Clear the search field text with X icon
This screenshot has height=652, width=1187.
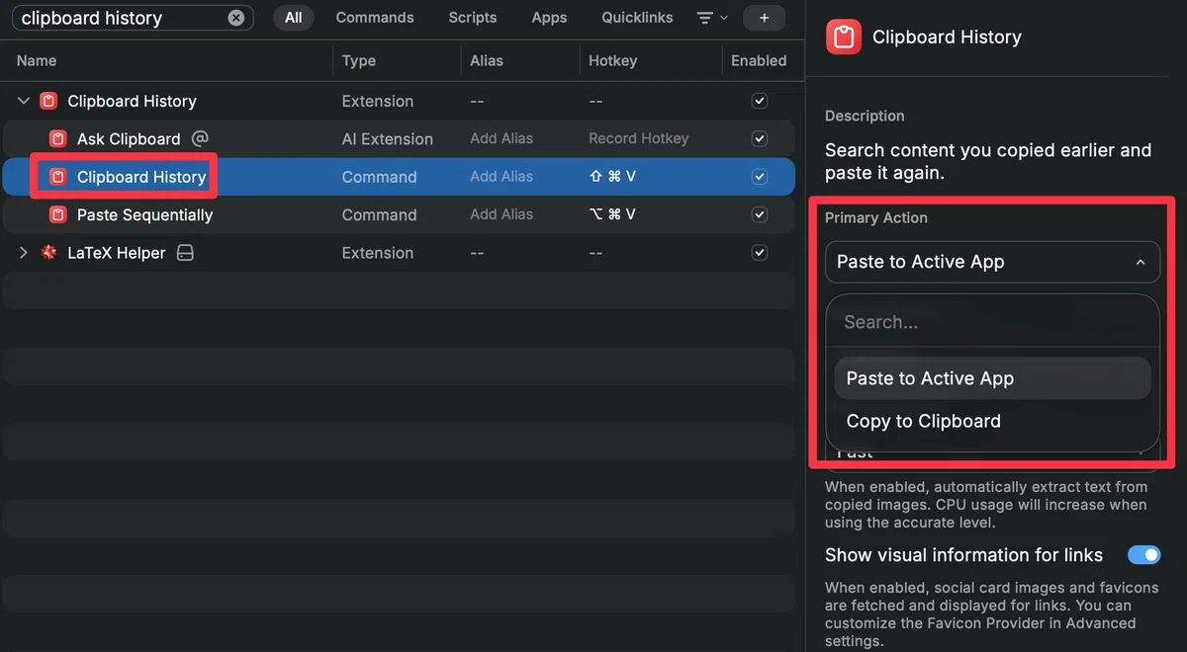pyautogui.click(x=235, y=18)
